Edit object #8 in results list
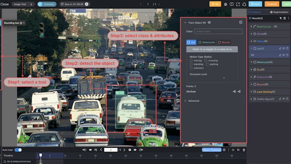The image size is (291, 164). point(280,55)
